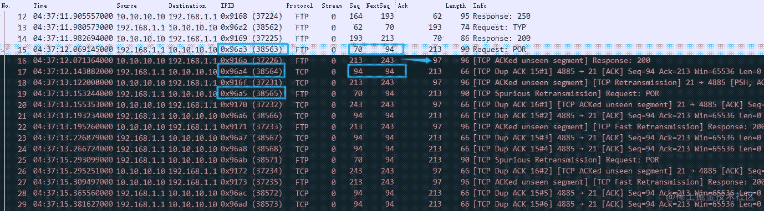This screenshot has width=764, height=211.
Task: Sort by Protocol column header
Action: point(299,5)
